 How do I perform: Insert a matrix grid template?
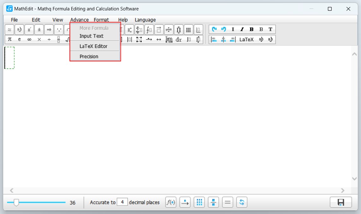point(188,29)
